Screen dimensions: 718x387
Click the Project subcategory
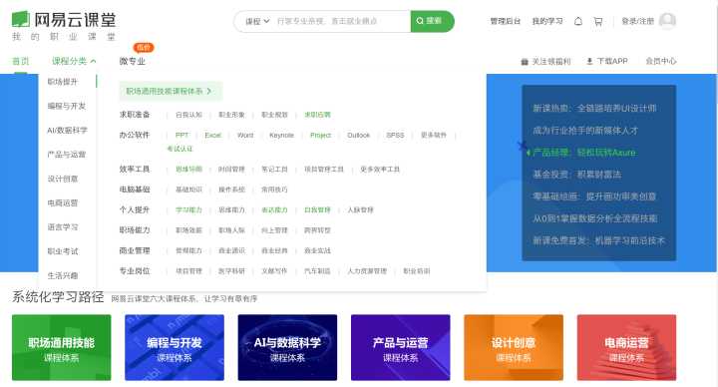pos(320,135)
